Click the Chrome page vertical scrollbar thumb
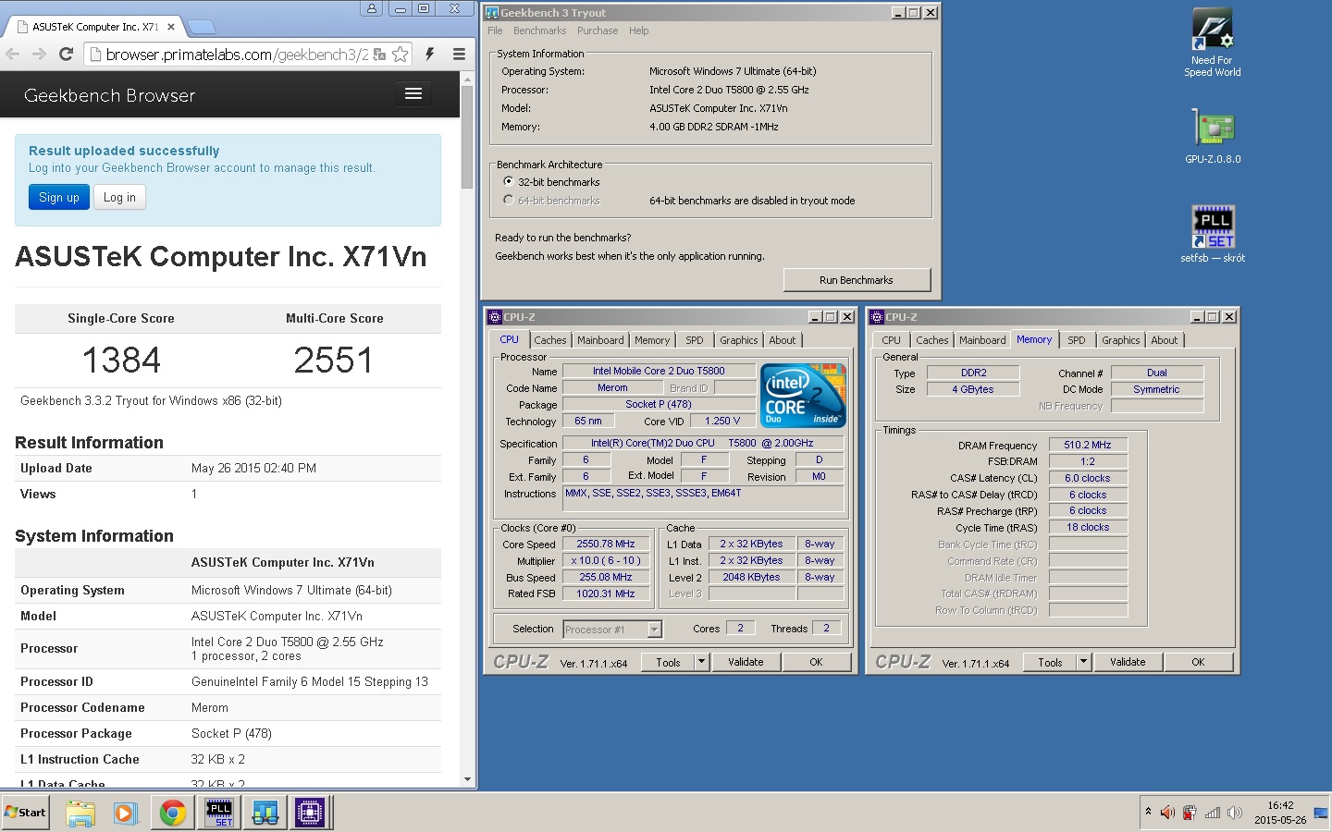 click(467, 139)
